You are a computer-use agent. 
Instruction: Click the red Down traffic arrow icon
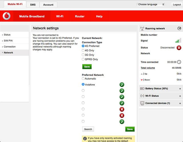click(x=142, y=80)
